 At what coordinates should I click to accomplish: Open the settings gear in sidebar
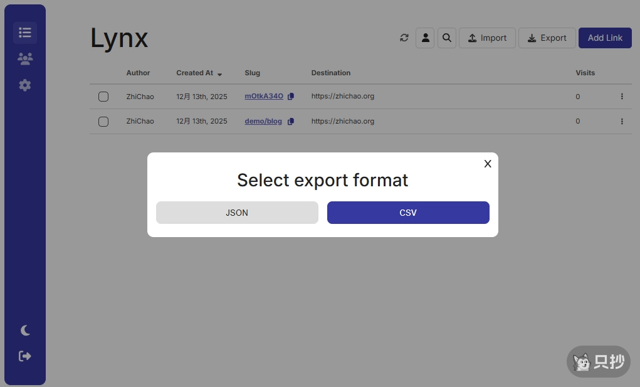[x=25, y=85]
